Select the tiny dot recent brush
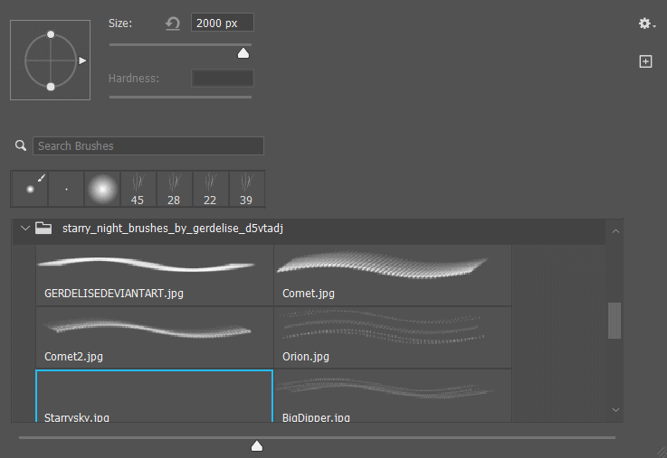This screenshot has width=667, height=458. click(x=66, y=189)
